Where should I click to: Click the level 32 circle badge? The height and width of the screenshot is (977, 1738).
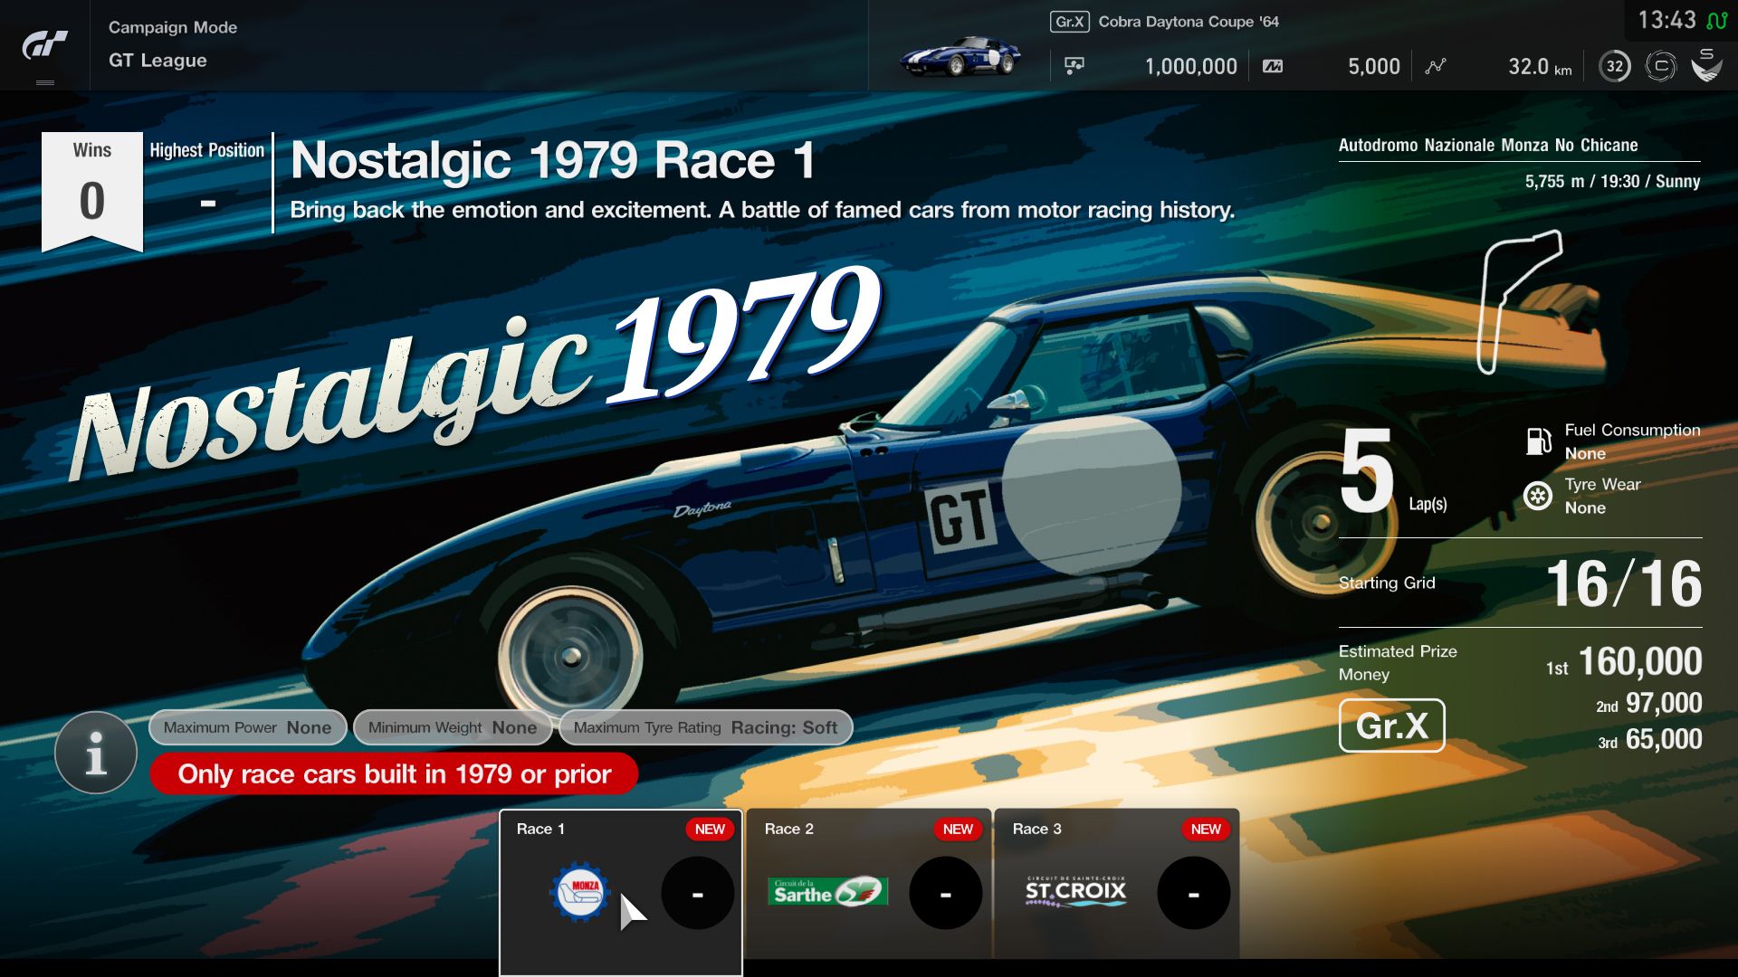[x=1614, y=66]
